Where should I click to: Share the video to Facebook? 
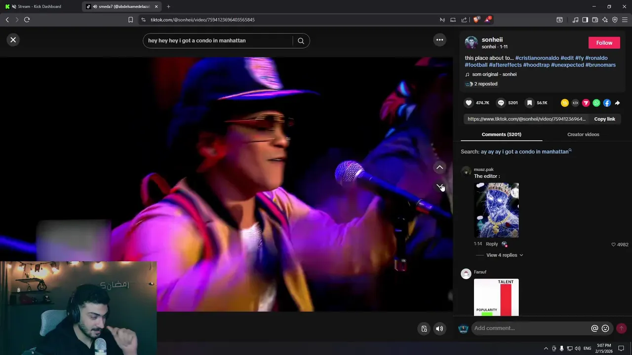click(x=607, y=103)
